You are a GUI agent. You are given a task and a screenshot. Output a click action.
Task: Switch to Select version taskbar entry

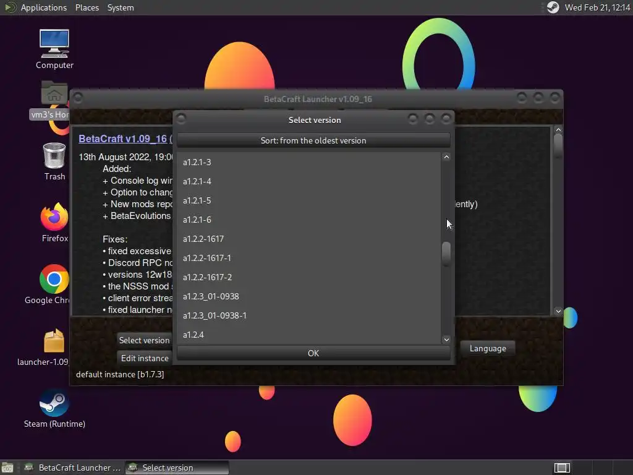pos(177,468)
